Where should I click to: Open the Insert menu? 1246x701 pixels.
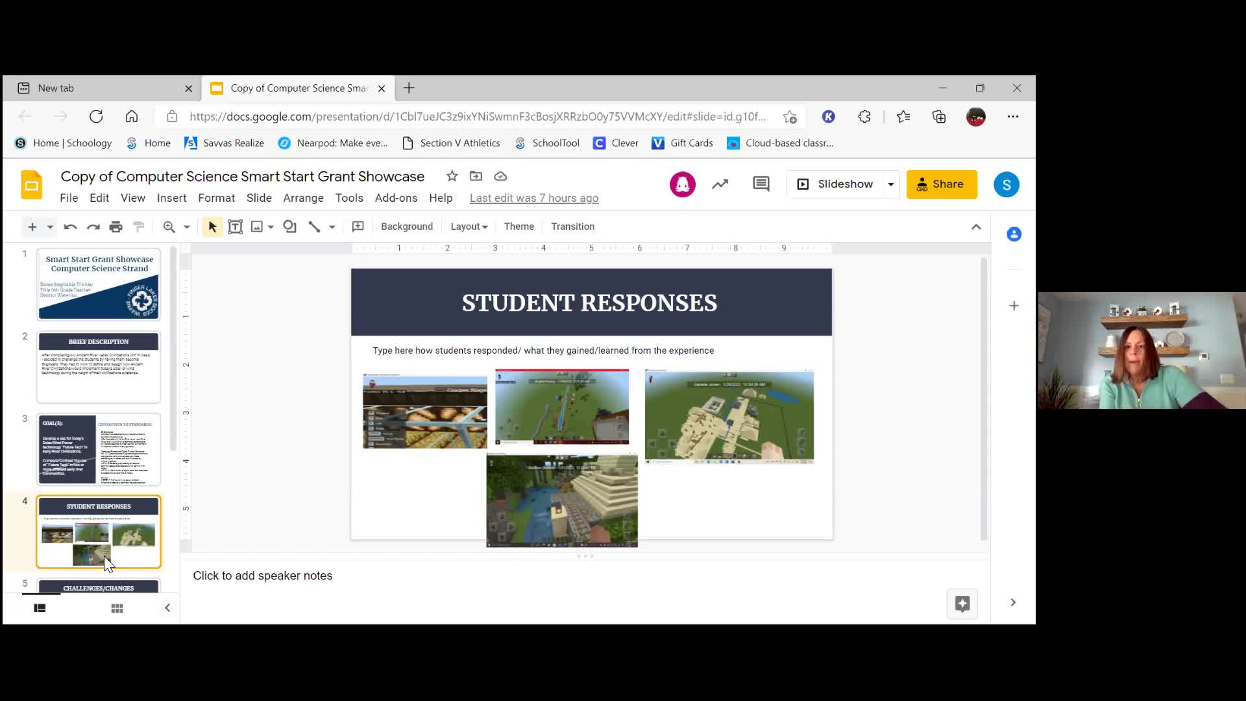(171, 198)
